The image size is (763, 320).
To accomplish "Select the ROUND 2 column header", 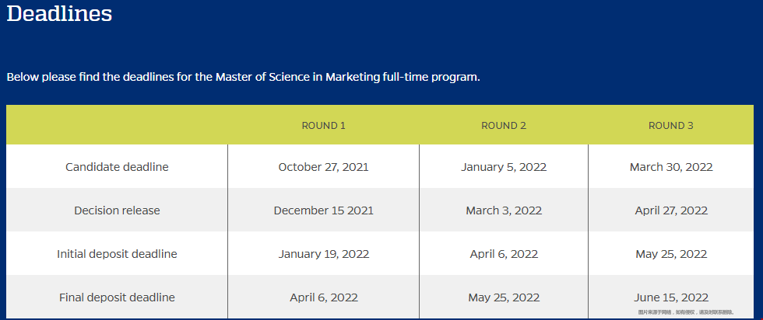I will (504, 126).
